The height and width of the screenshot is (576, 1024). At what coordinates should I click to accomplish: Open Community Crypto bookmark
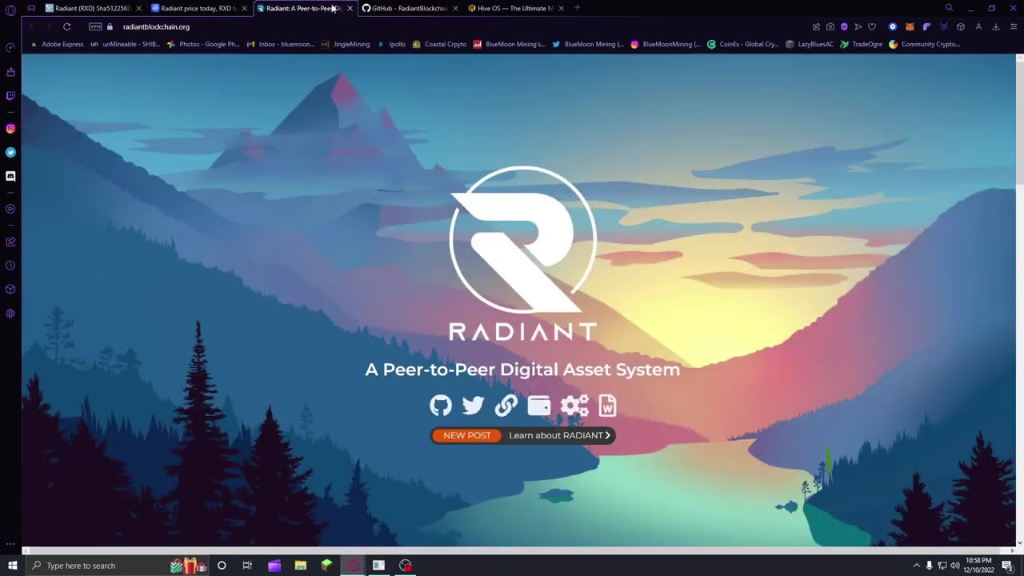click(924, 44)
